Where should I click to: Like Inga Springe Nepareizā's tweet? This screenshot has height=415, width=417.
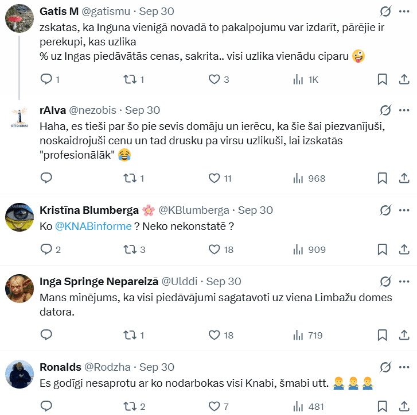coord(215,335)
